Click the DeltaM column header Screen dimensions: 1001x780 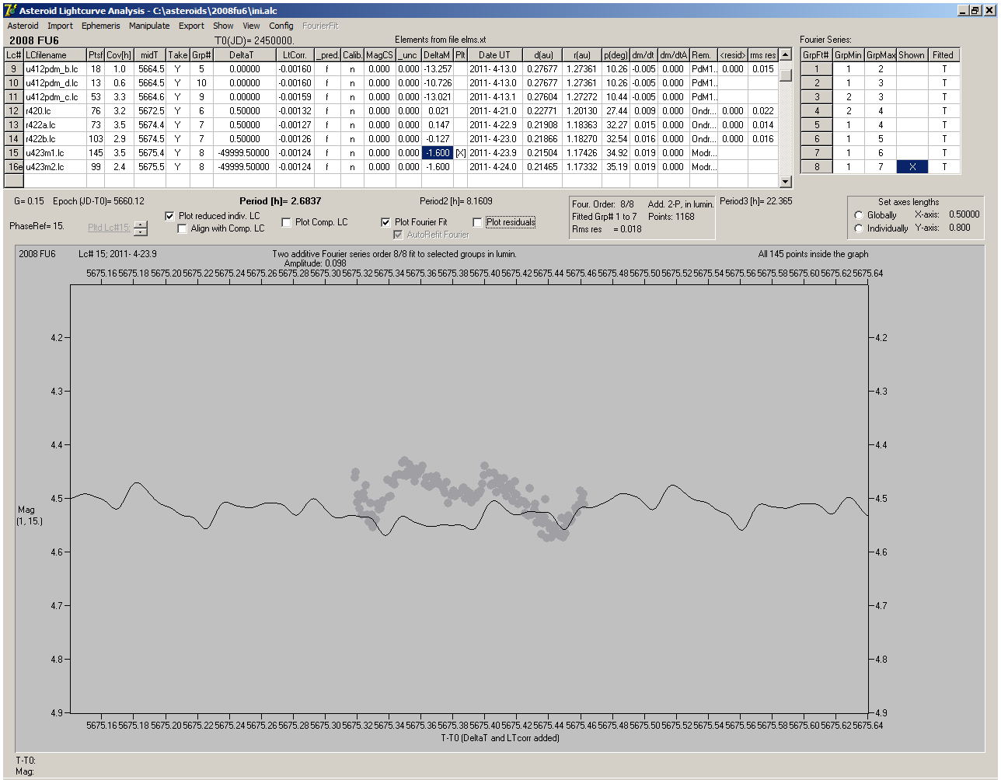point(438,55)
